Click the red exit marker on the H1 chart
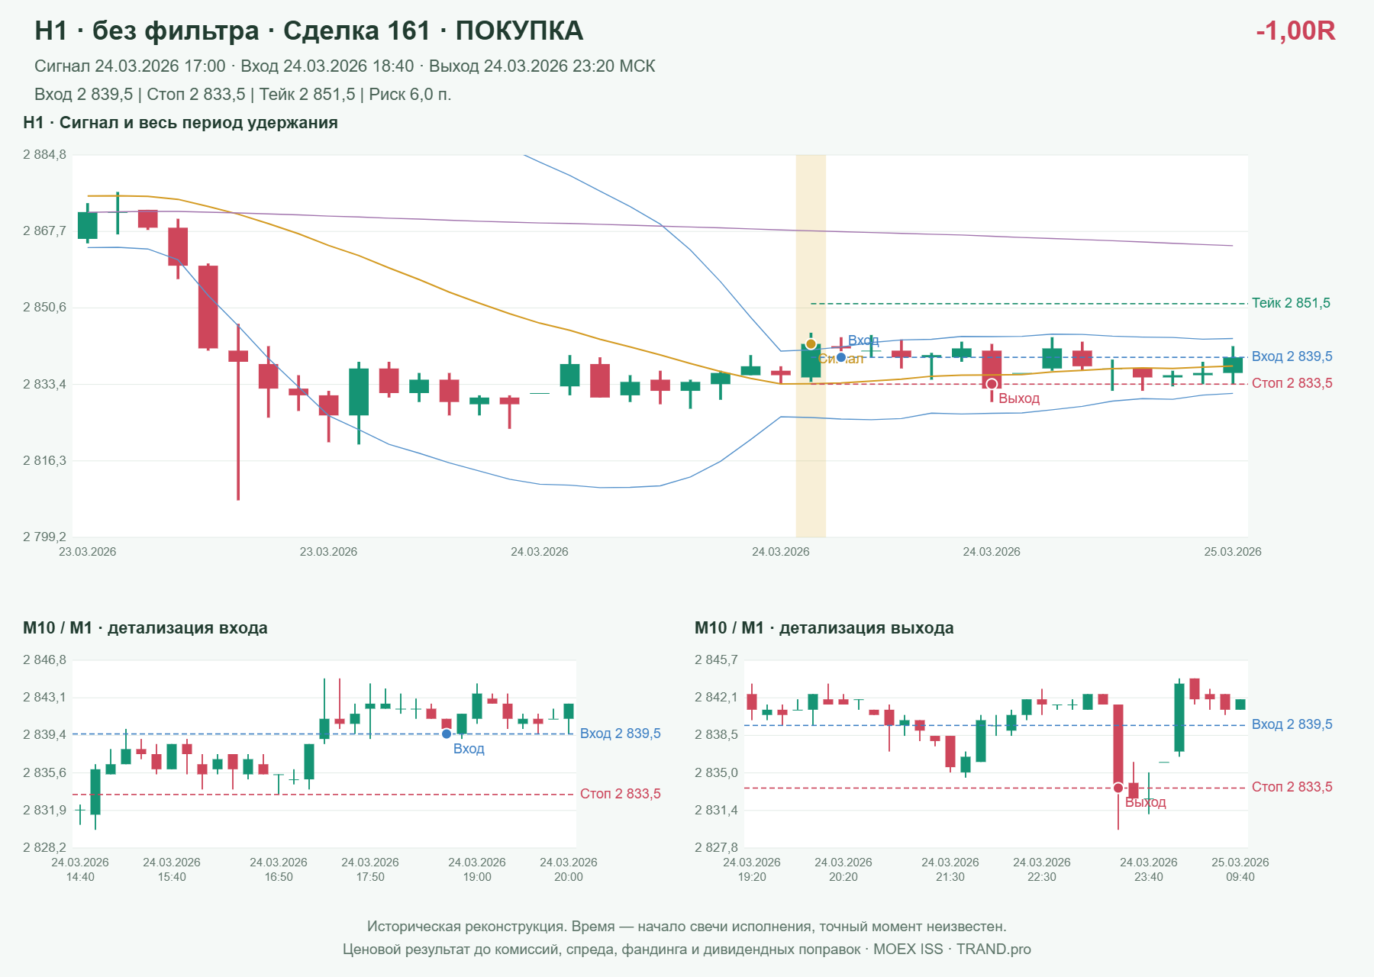 (992, 384)
